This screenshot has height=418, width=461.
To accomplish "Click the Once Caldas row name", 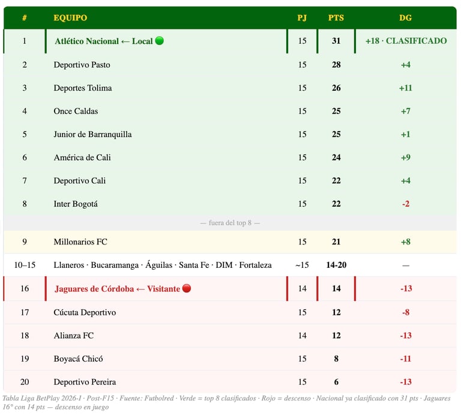I will coord(76,111).
